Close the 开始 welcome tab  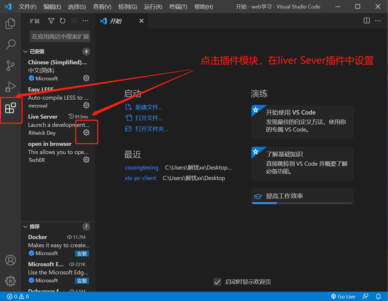click(141, 21)
